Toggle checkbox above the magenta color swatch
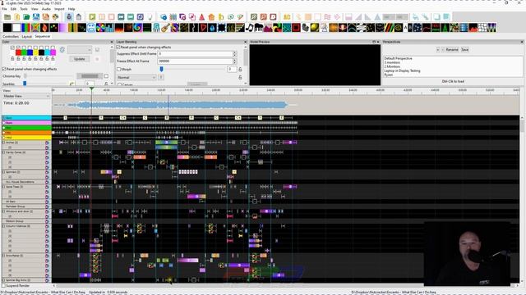Viewport: 526px width, 295px height. 53,48
